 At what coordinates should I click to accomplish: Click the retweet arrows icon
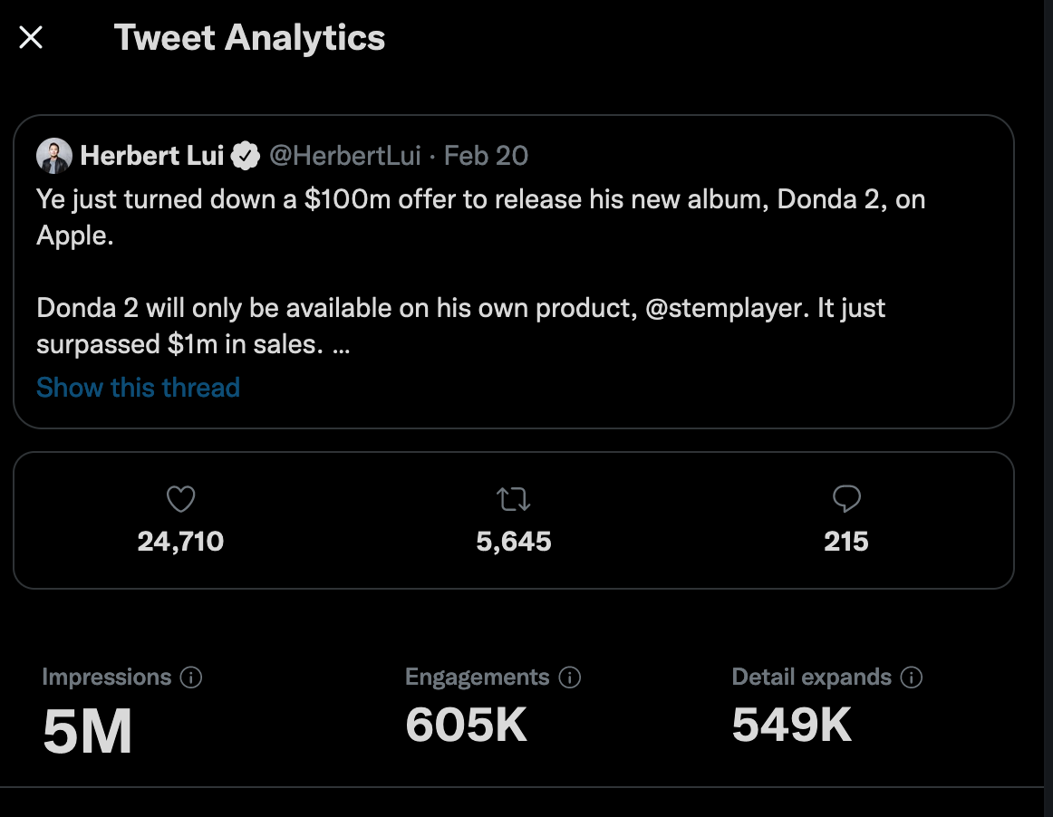coord(514,499)
